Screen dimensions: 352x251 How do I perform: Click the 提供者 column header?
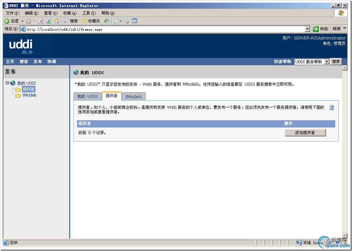coord(85,124)
